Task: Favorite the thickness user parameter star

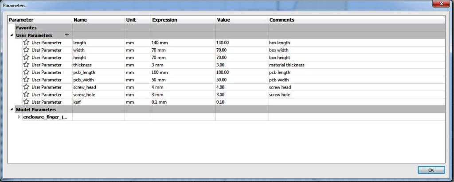Action: coord(26,65)
